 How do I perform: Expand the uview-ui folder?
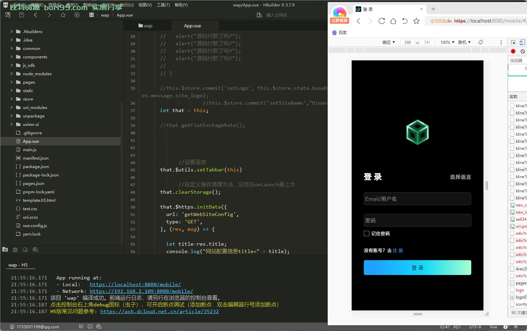pos(11,124)
